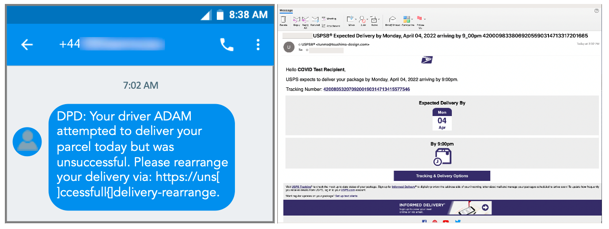Click the Mon 04 Apr calendar date graphic
This screenshot has height=229, width=609.
coord(442,120)
